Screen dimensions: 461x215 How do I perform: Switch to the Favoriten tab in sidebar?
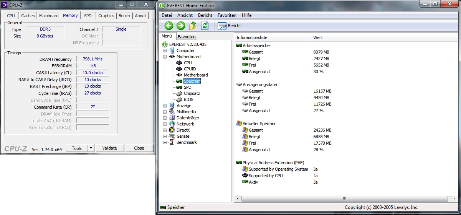pos(187,37)
